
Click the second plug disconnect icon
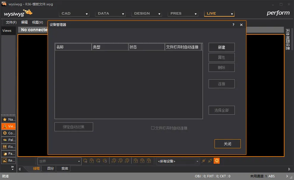(x=210, y=161)
